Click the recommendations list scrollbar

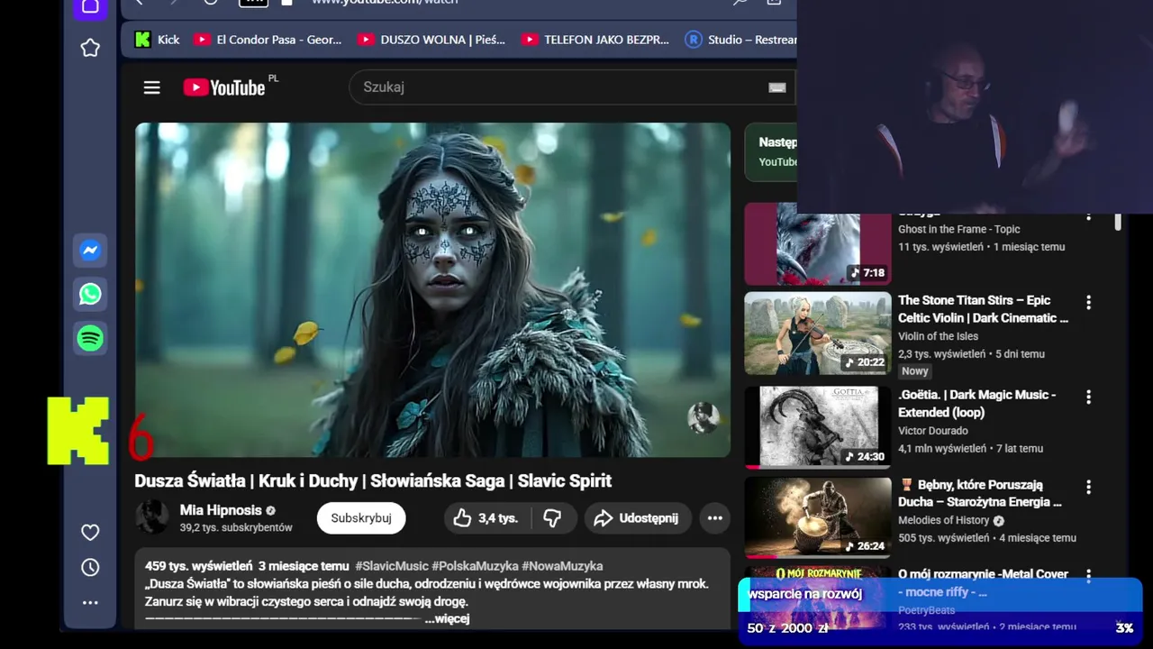coord(1118,222)
